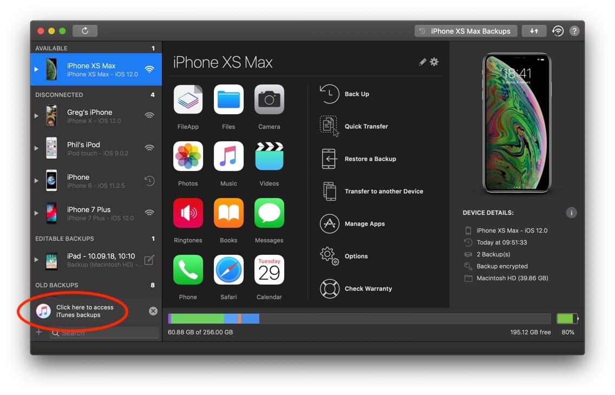Screen dimensions: 615x395
Task: Click the Back Up clock icon
Action: (329, 94)
